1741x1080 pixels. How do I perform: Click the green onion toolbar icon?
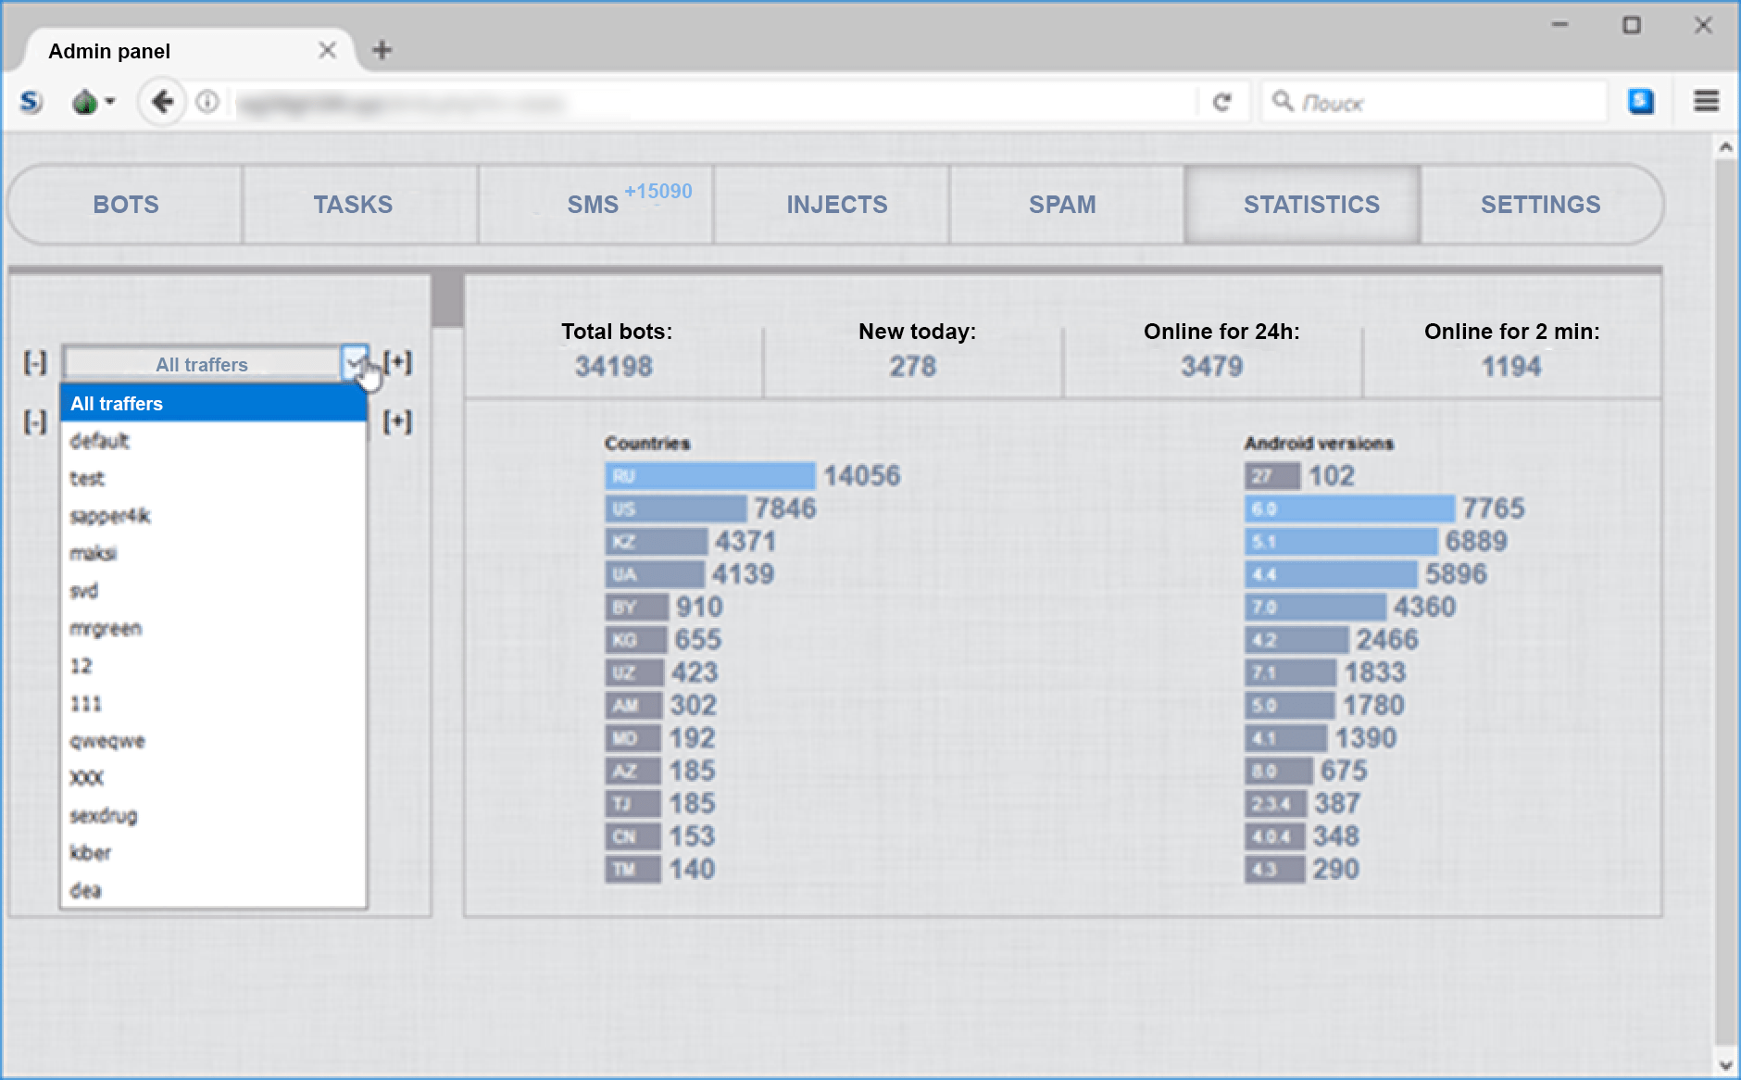86,102
